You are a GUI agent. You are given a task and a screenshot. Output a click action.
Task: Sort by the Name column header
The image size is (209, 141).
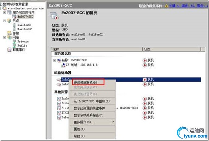coord(97,49)
